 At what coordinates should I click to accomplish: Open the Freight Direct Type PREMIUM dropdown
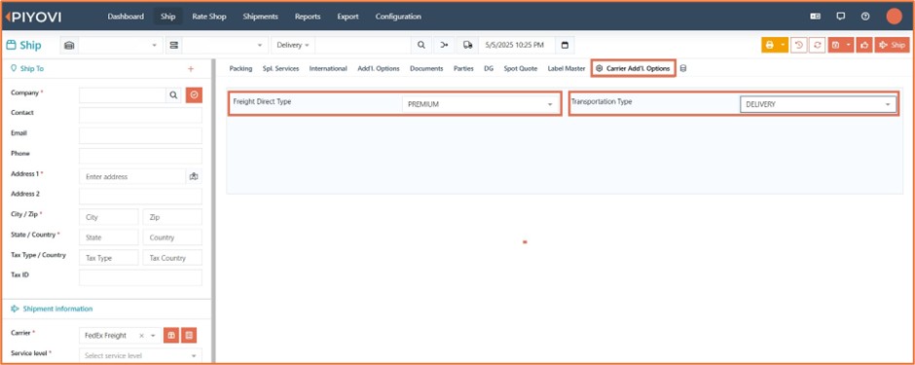(481, 104)
